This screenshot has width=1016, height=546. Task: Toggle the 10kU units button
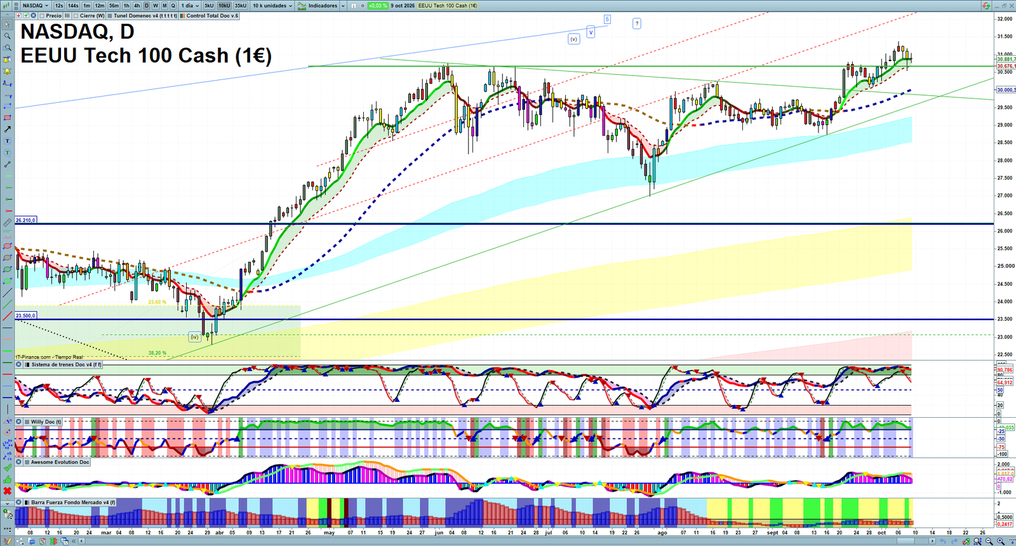point(224,6)
